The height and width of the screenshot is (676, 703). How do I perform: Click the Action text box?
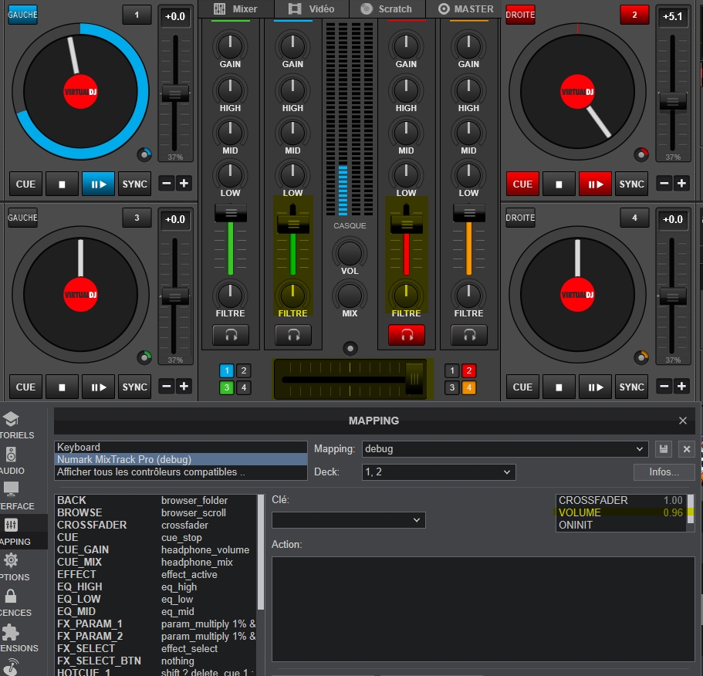483,609
